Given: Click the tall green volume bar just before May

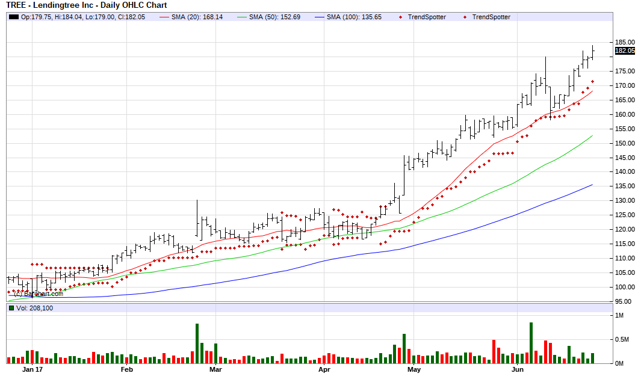Looking at the screenshot, I should [x=404, y=348].
